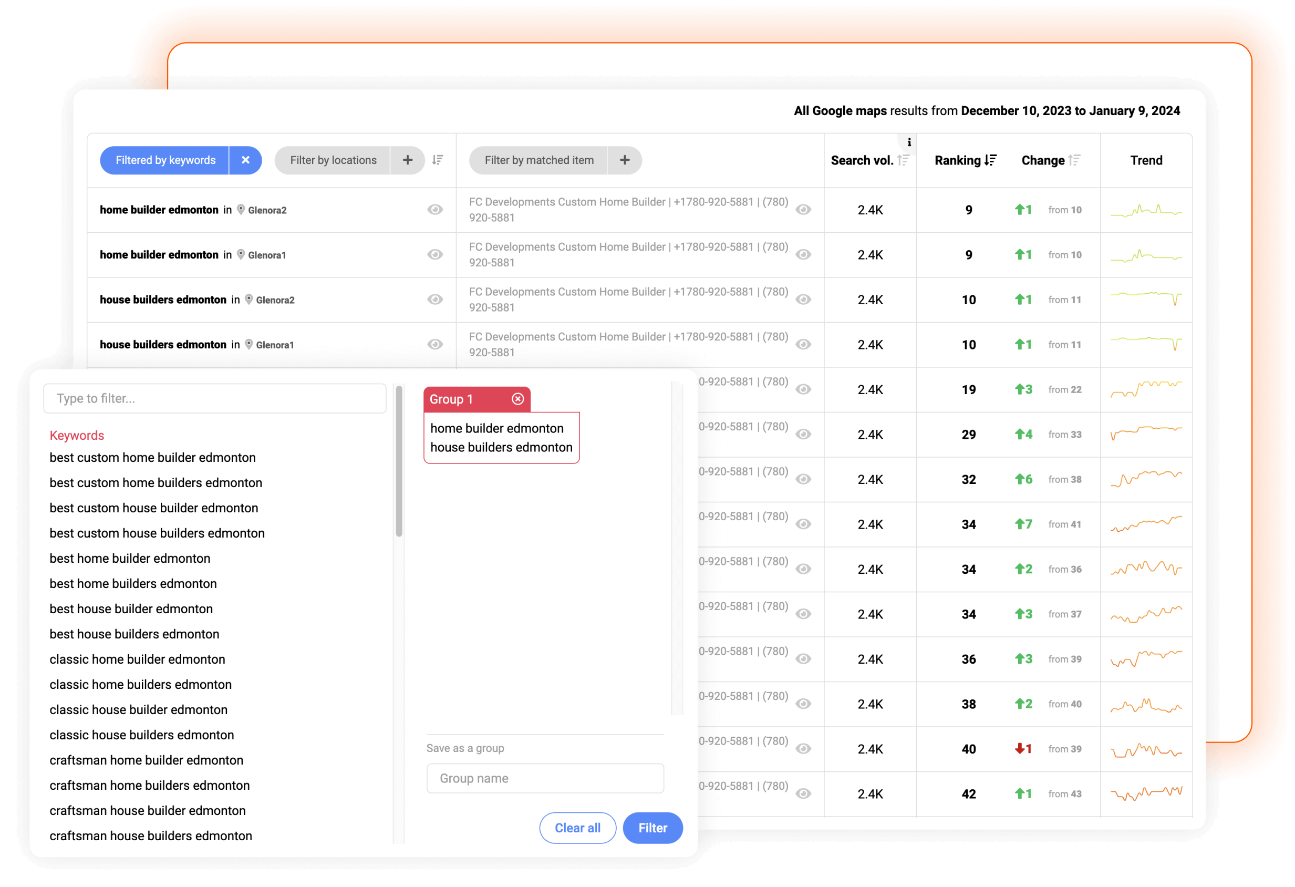The width and height of the screenshot is (1295, 887).
Task: Click the Group name input field
Action: point(544,778)
